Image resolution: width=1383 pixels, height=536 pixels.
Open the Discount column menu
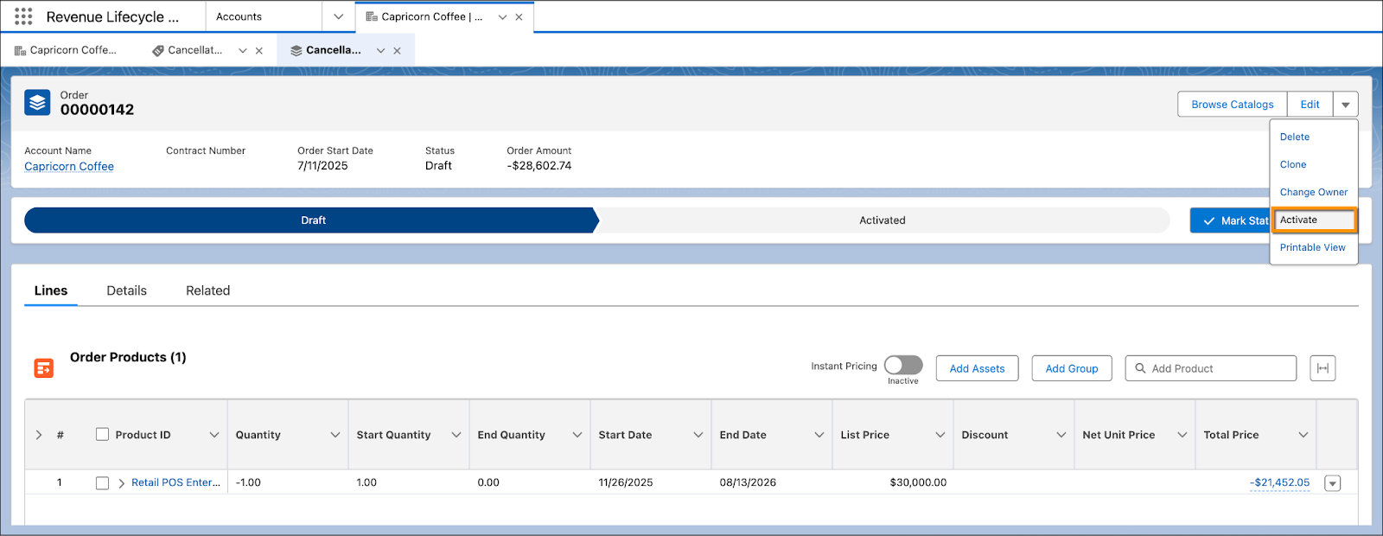[x=1061, y=435]
